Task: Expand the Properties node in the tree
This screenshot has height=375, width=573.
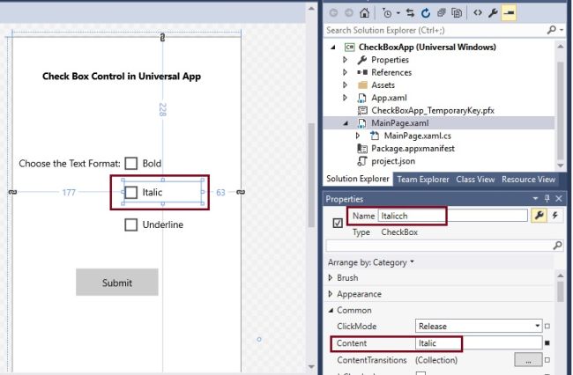Action: click(345, 60)
